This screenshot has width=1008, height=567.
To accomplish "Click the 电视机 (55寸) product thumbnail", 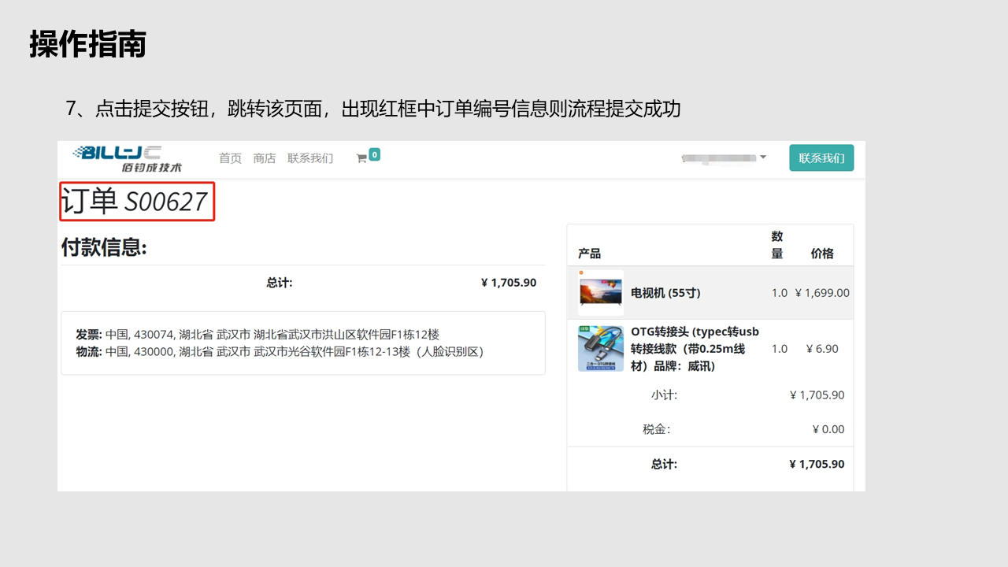I will (601, 293).
